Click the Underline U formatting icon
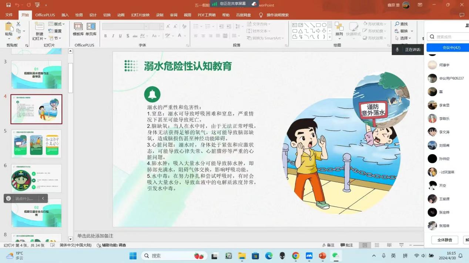Viewport: 469px width, 263px height. [x=120, y=36]
